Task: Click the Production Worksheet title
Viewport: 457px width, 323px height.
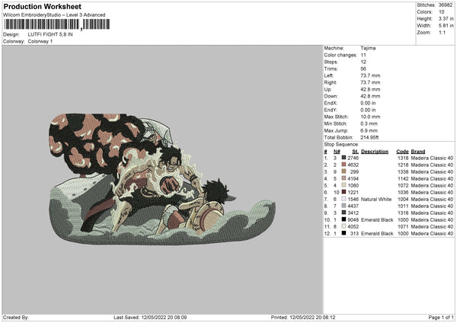Action: [x=42, y=6]
